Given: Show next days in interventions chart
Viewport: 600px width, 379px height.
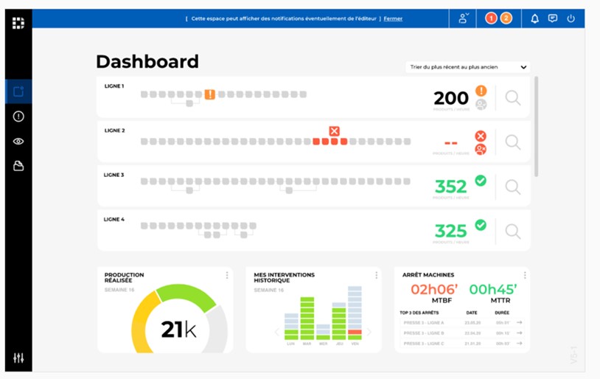Looking at the screenshot, I should point(370,332).
